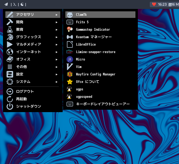
Task: Expand the 教育 submenu arrow
Action: click(56, 30)
